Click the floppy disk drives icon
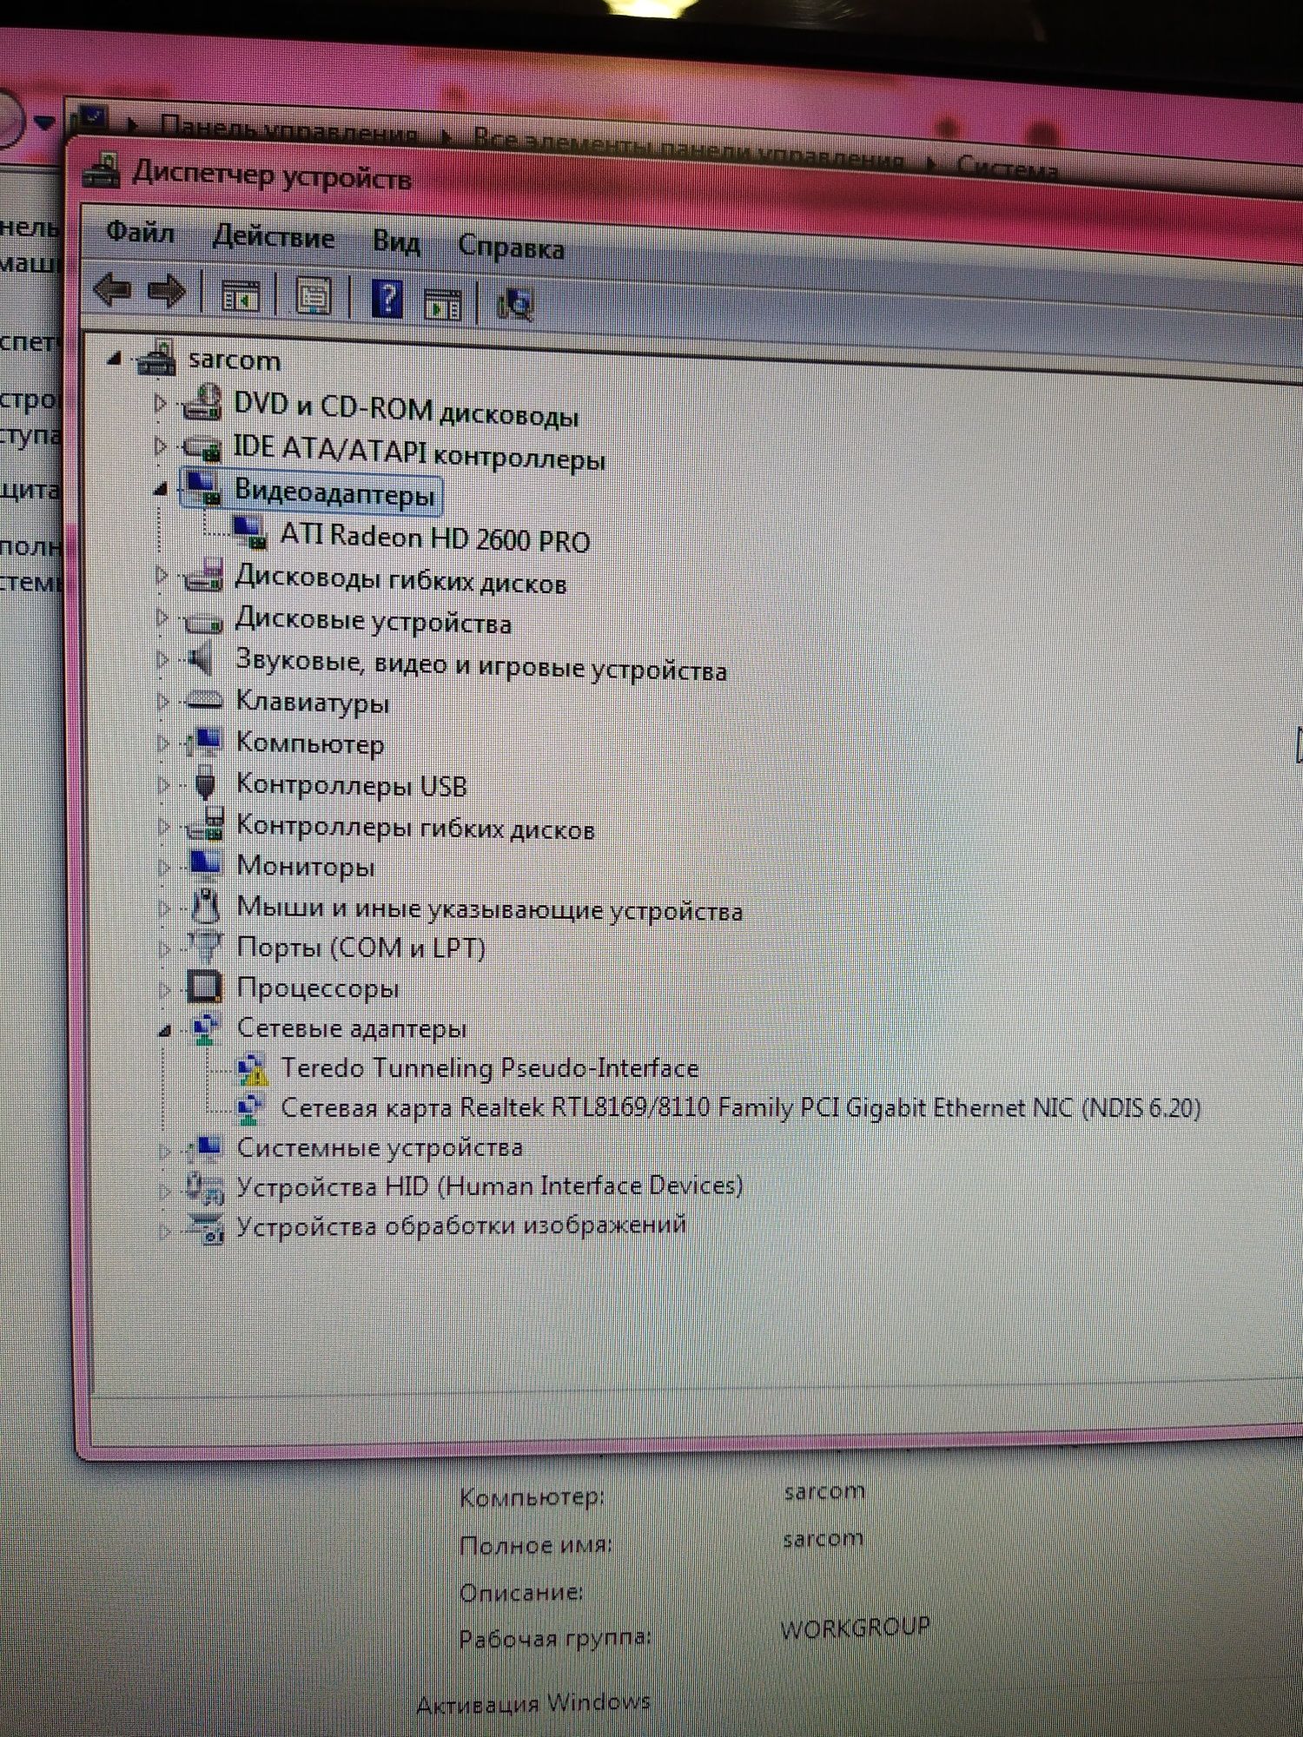Viewport: 1303px width, 1737px height. pos(203,575)
